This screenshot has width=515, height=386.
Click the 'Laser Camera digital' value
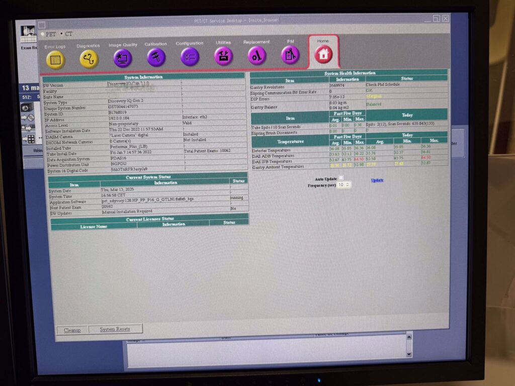(x=129, y=135)
